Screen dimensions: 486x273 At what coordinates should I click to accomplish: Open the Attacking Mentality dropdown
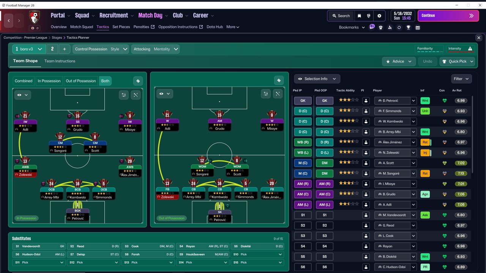[156, 49]
